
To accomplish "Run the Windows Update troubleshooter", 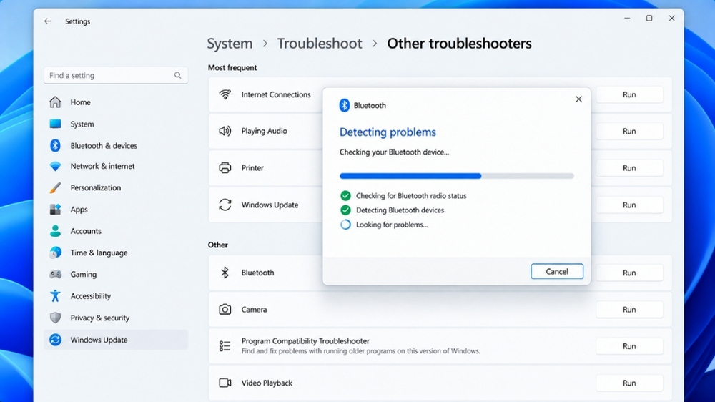I will click(x=629, y=205).
